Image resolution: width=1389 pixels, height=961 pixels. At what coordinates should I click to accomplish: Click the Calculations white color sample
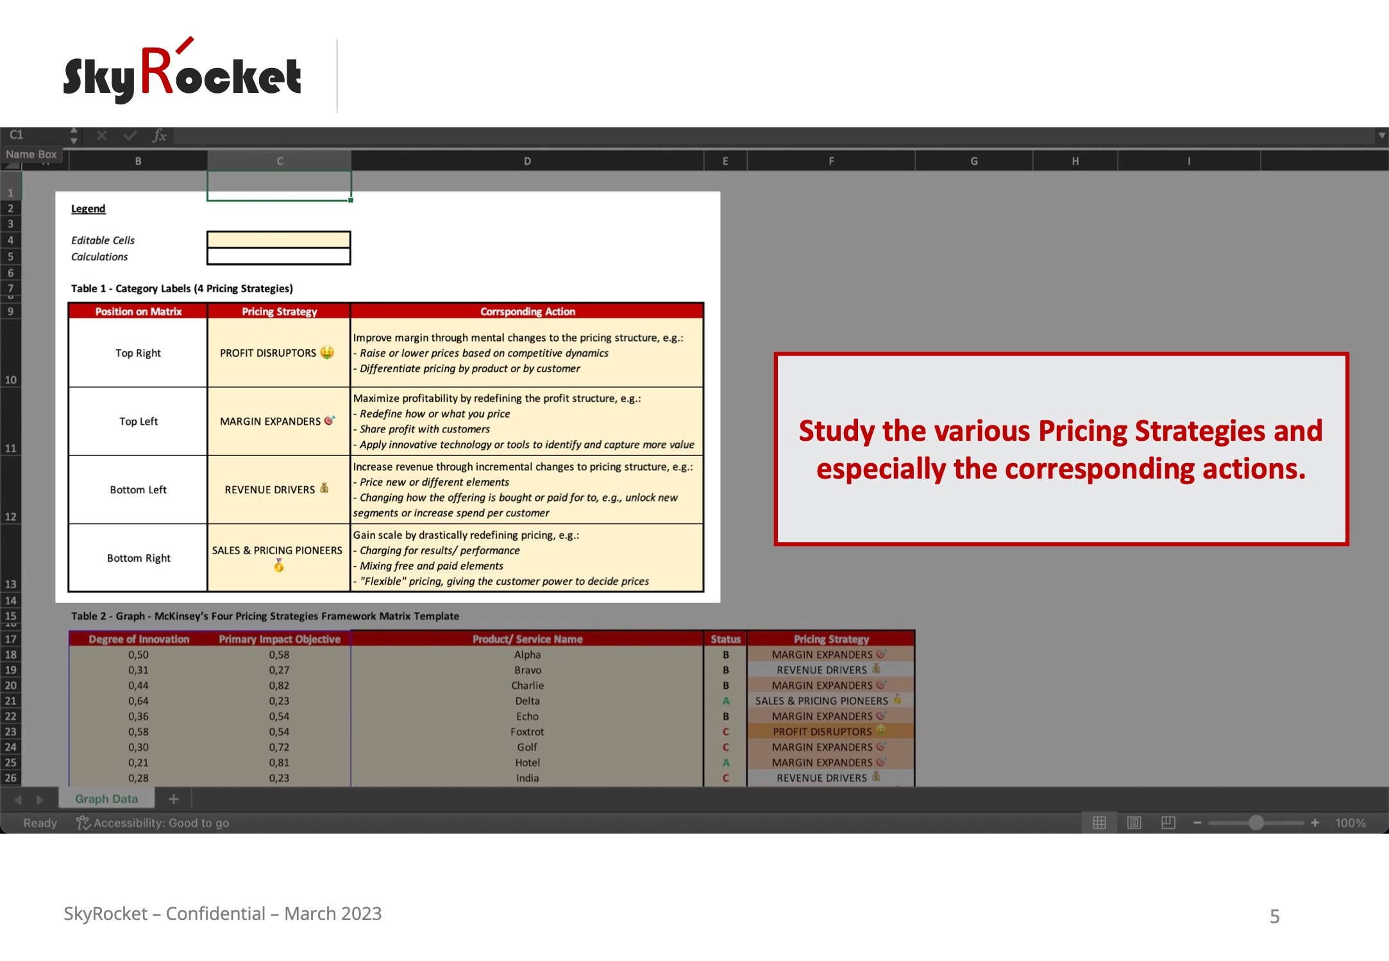[x=279, y=256]
